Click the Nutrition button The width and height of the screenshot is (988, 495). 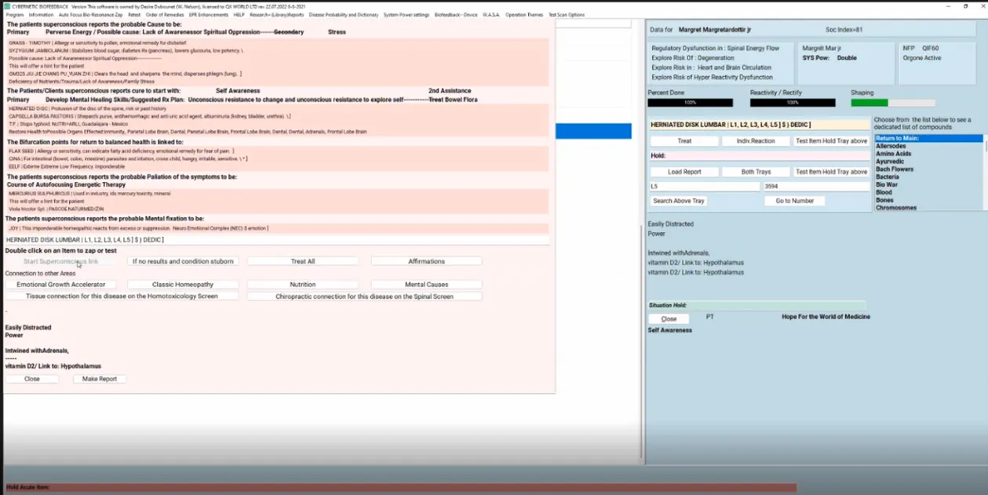302,285
